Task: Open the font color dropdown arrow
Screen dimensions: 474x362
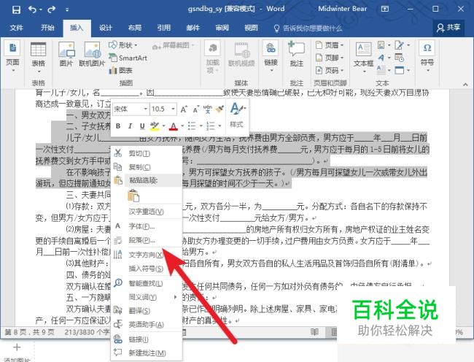Action: 182,126
